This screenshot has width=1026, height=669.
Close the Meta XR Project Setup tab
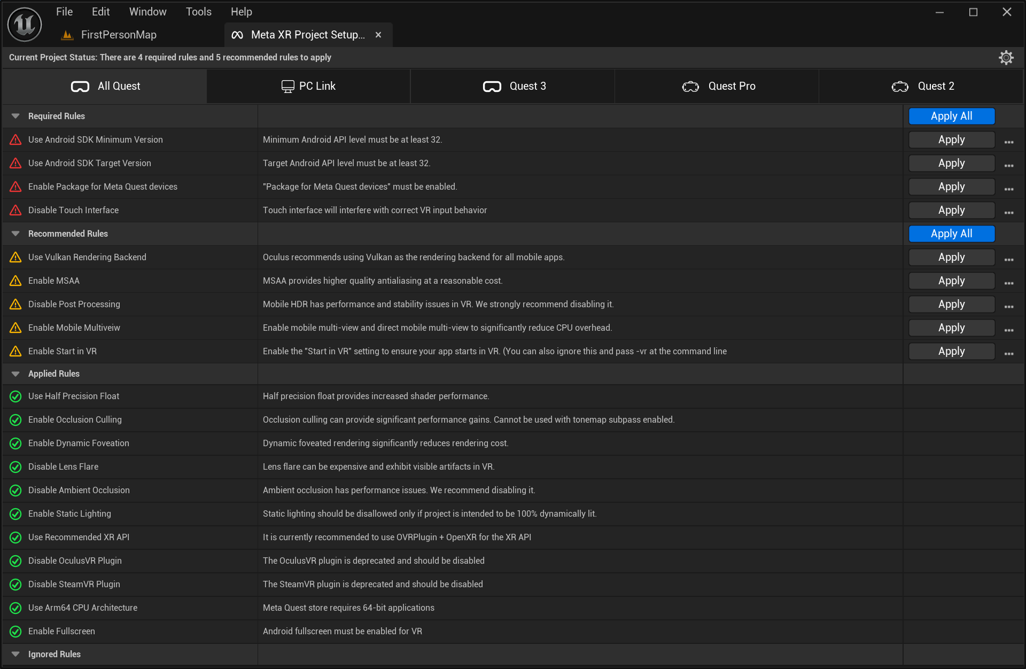point(378,34)
